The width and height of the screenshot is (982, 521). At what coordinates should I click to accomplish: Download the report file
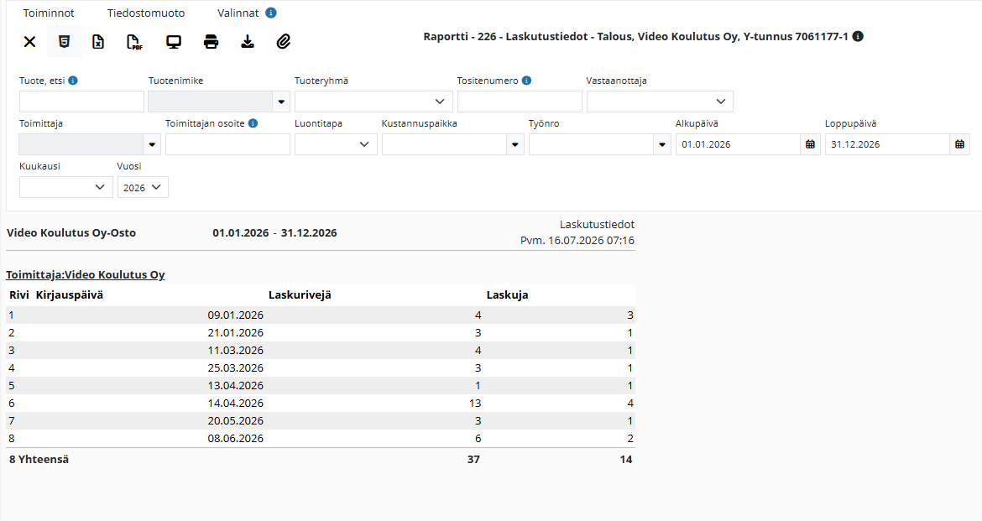[x=248, y=42]
